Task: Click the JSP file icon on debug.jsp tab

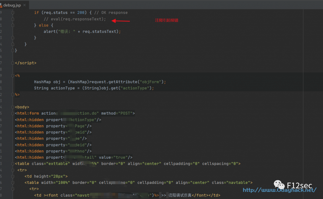Action: (x=1, y=5)
